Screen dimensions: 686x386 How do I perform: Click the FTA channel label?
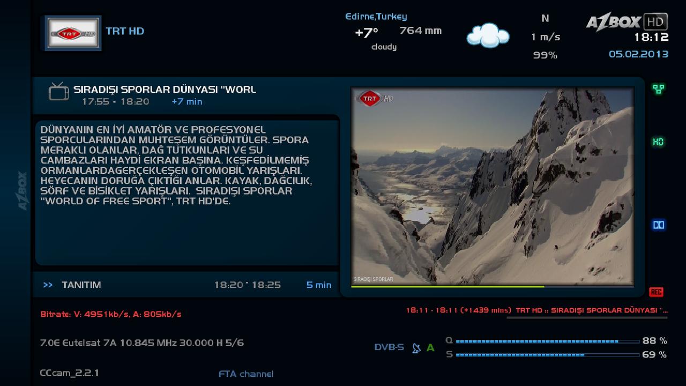(246, 374)
